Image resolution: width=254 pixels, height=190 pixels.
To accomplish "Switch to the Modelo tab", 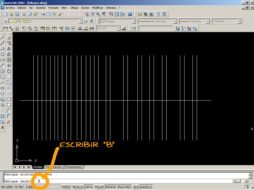I will click(38, 167).
